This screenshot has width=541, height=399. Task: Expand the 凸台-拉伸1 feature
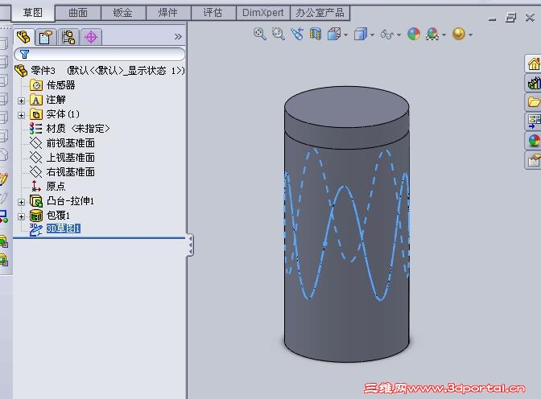coord(22,202)
